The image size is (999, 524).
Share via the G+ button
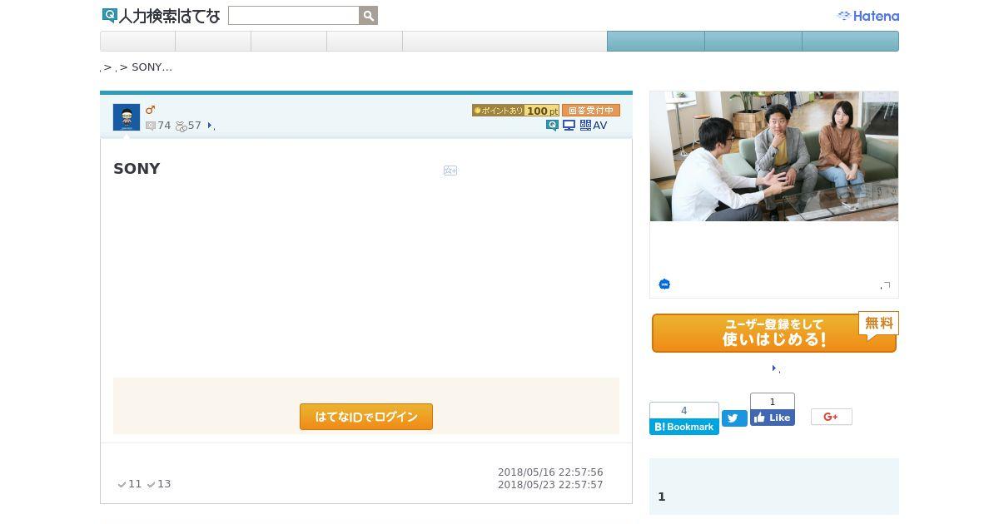point(832,417)
